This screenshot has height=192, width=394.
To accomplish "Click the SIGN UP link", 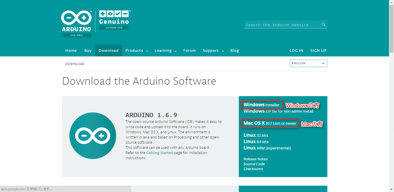I will tap(318, 51).
